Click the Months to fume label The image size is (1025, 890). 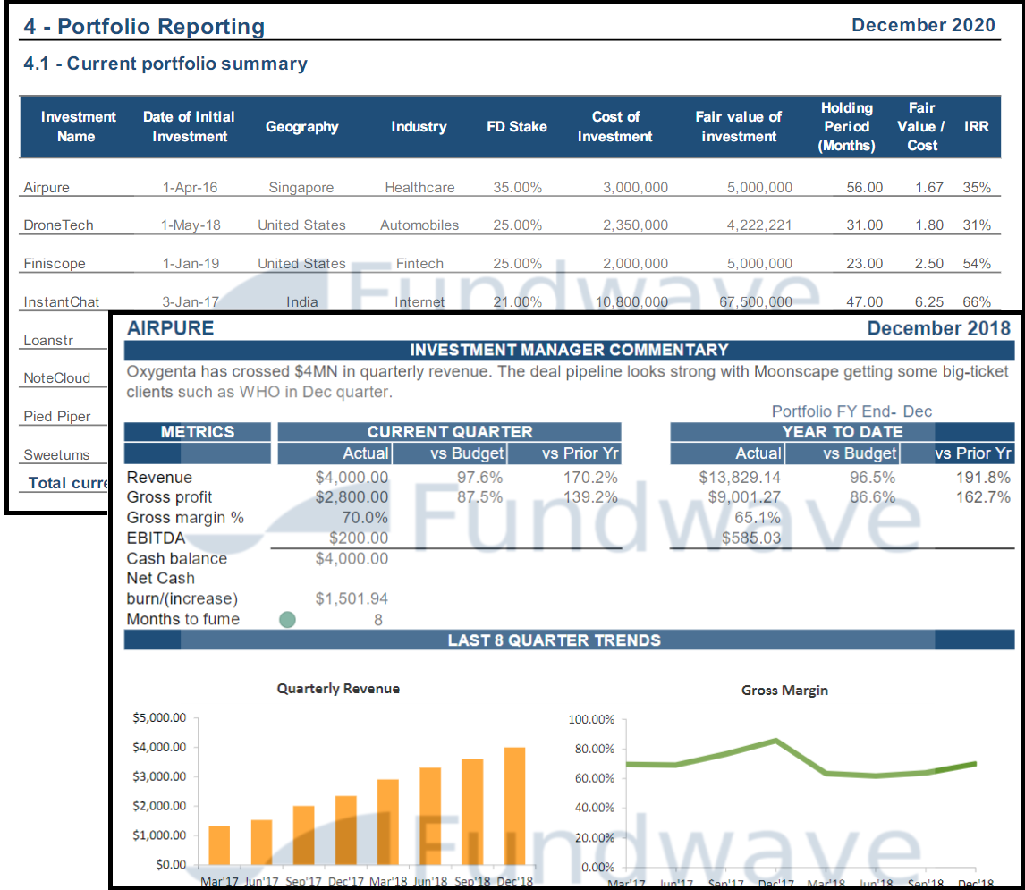tap(183, 619)
